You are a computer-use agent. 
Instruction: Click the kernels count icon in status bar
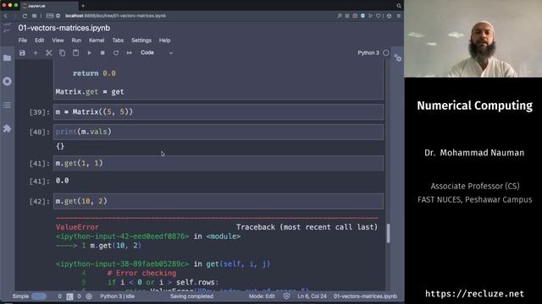click(x=89, y=296)
